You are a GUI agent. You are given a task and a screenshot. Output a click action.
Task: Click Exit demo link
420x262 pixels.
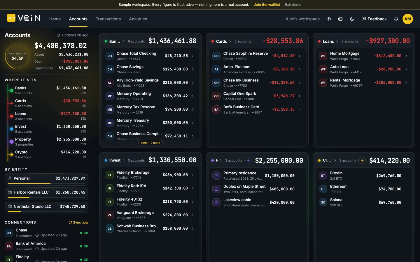pos(293,5)
